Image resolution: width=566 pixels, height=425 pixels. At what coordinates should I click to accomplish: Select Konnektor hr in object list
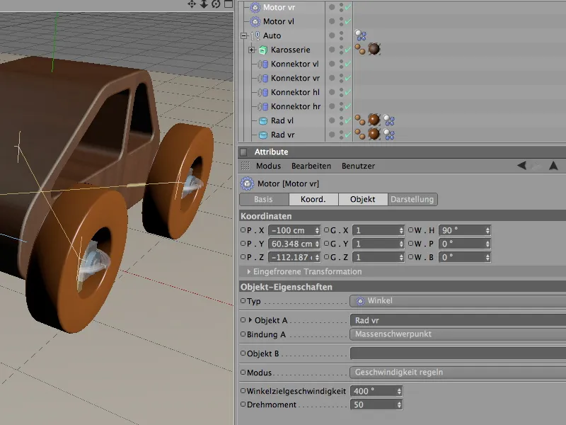pyautogui.click(x=295, y=106)
